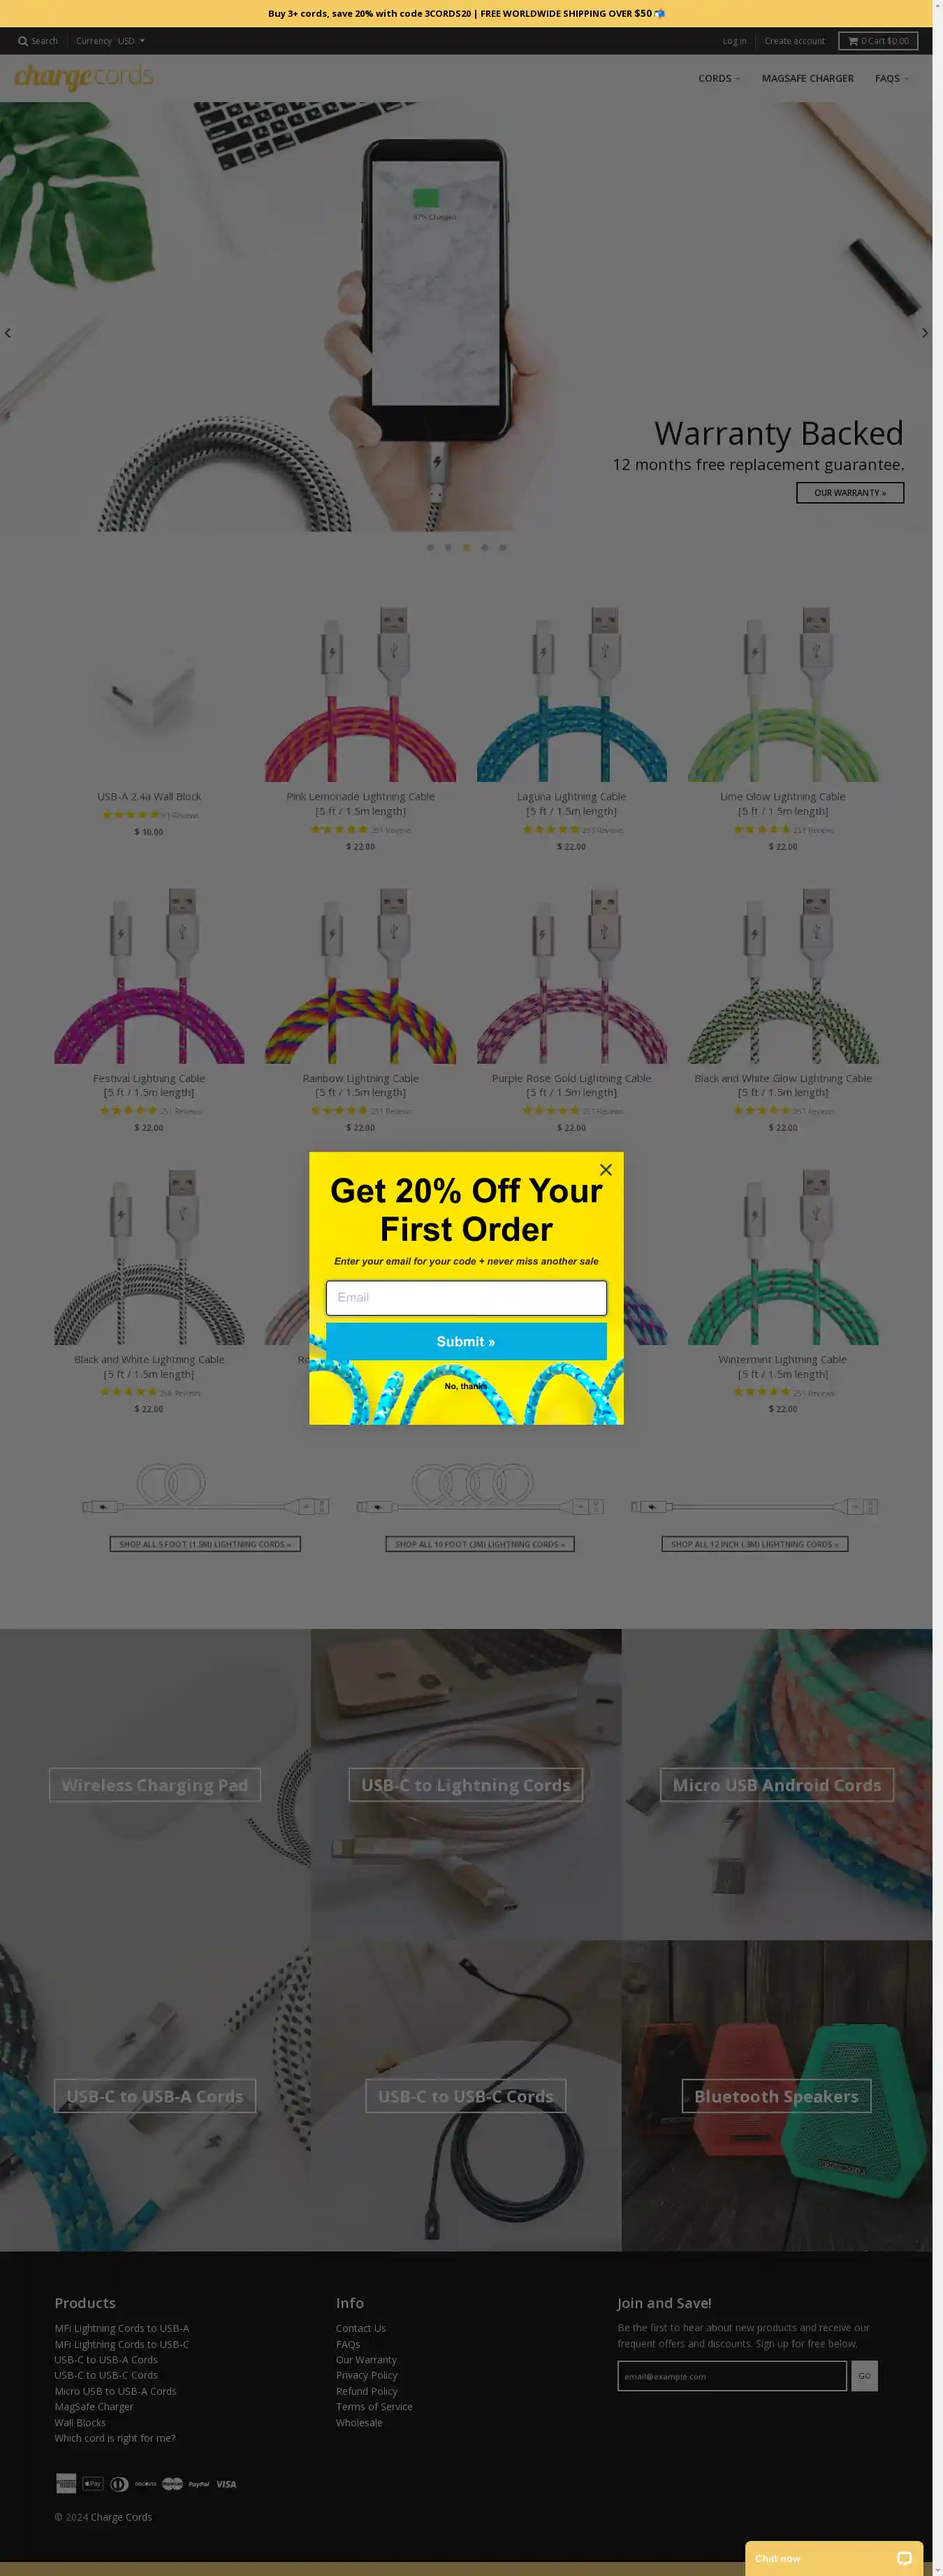The image size is (943, 2576).
Task: Expand the CORDS menu
Action: 719,78
